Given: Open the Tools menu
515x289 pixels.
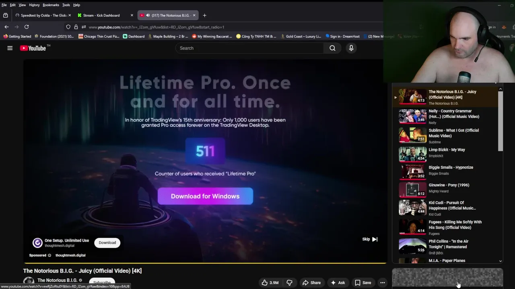Looking at the screenshot, I should click(66, 5).
